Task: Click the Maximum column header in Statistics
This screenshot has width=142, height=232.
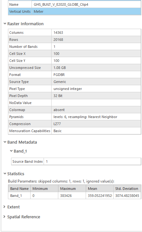Action: (72, 189)
